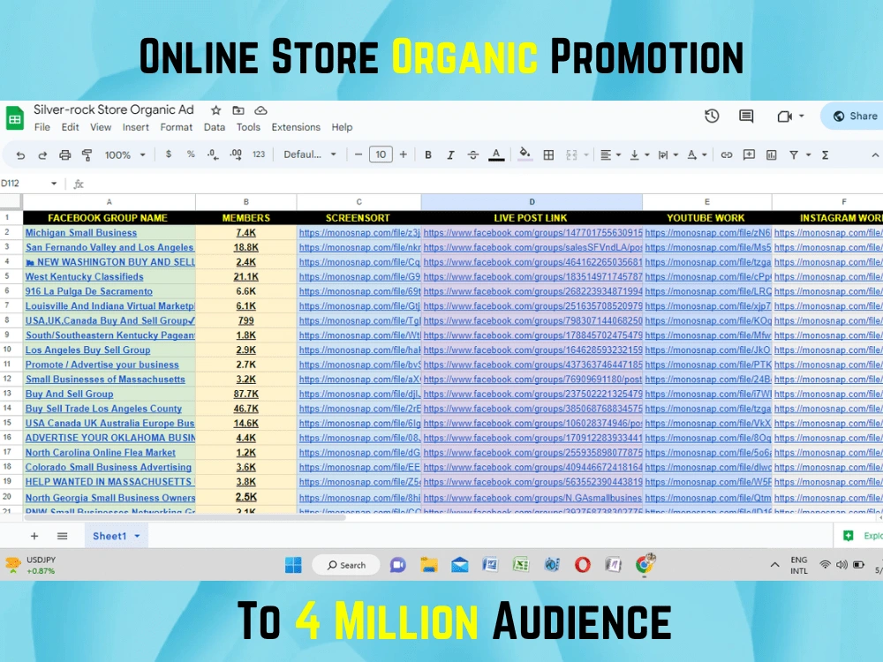The height and width of the screenshot is (662, 883).
Task: Open text rotation dropdown
Action: point(697,154)
